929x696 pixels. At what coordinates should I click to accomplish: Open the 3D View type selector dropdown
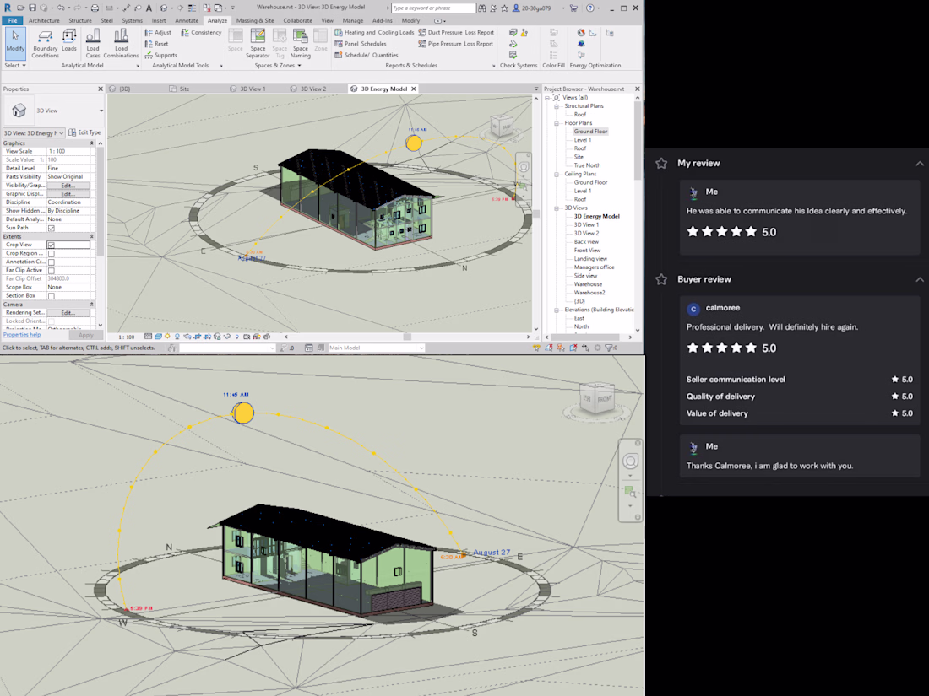coord(101,111)
